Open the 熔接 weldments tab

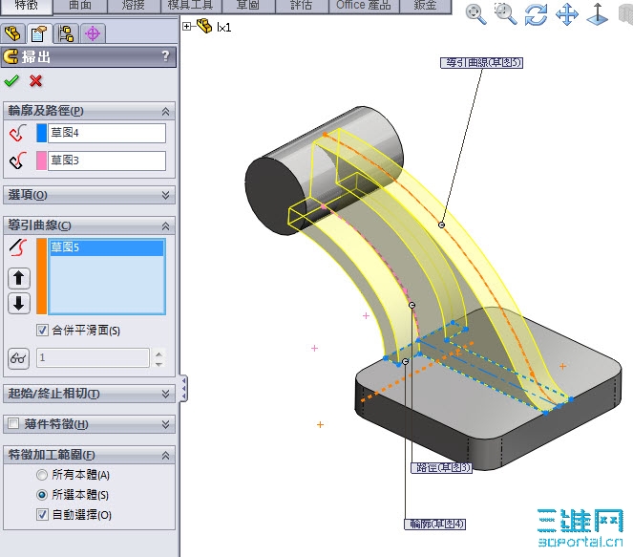134,6
